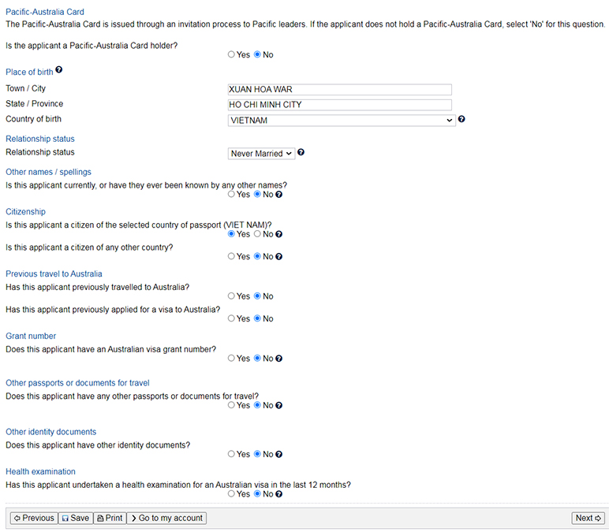
Task: Open help icon next to Place of birth
Action: 58,70
